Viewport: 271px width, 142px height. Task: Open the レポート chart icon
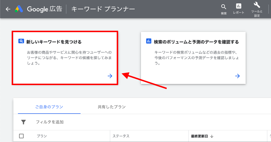pyautogui.click(x=239, y=6)
